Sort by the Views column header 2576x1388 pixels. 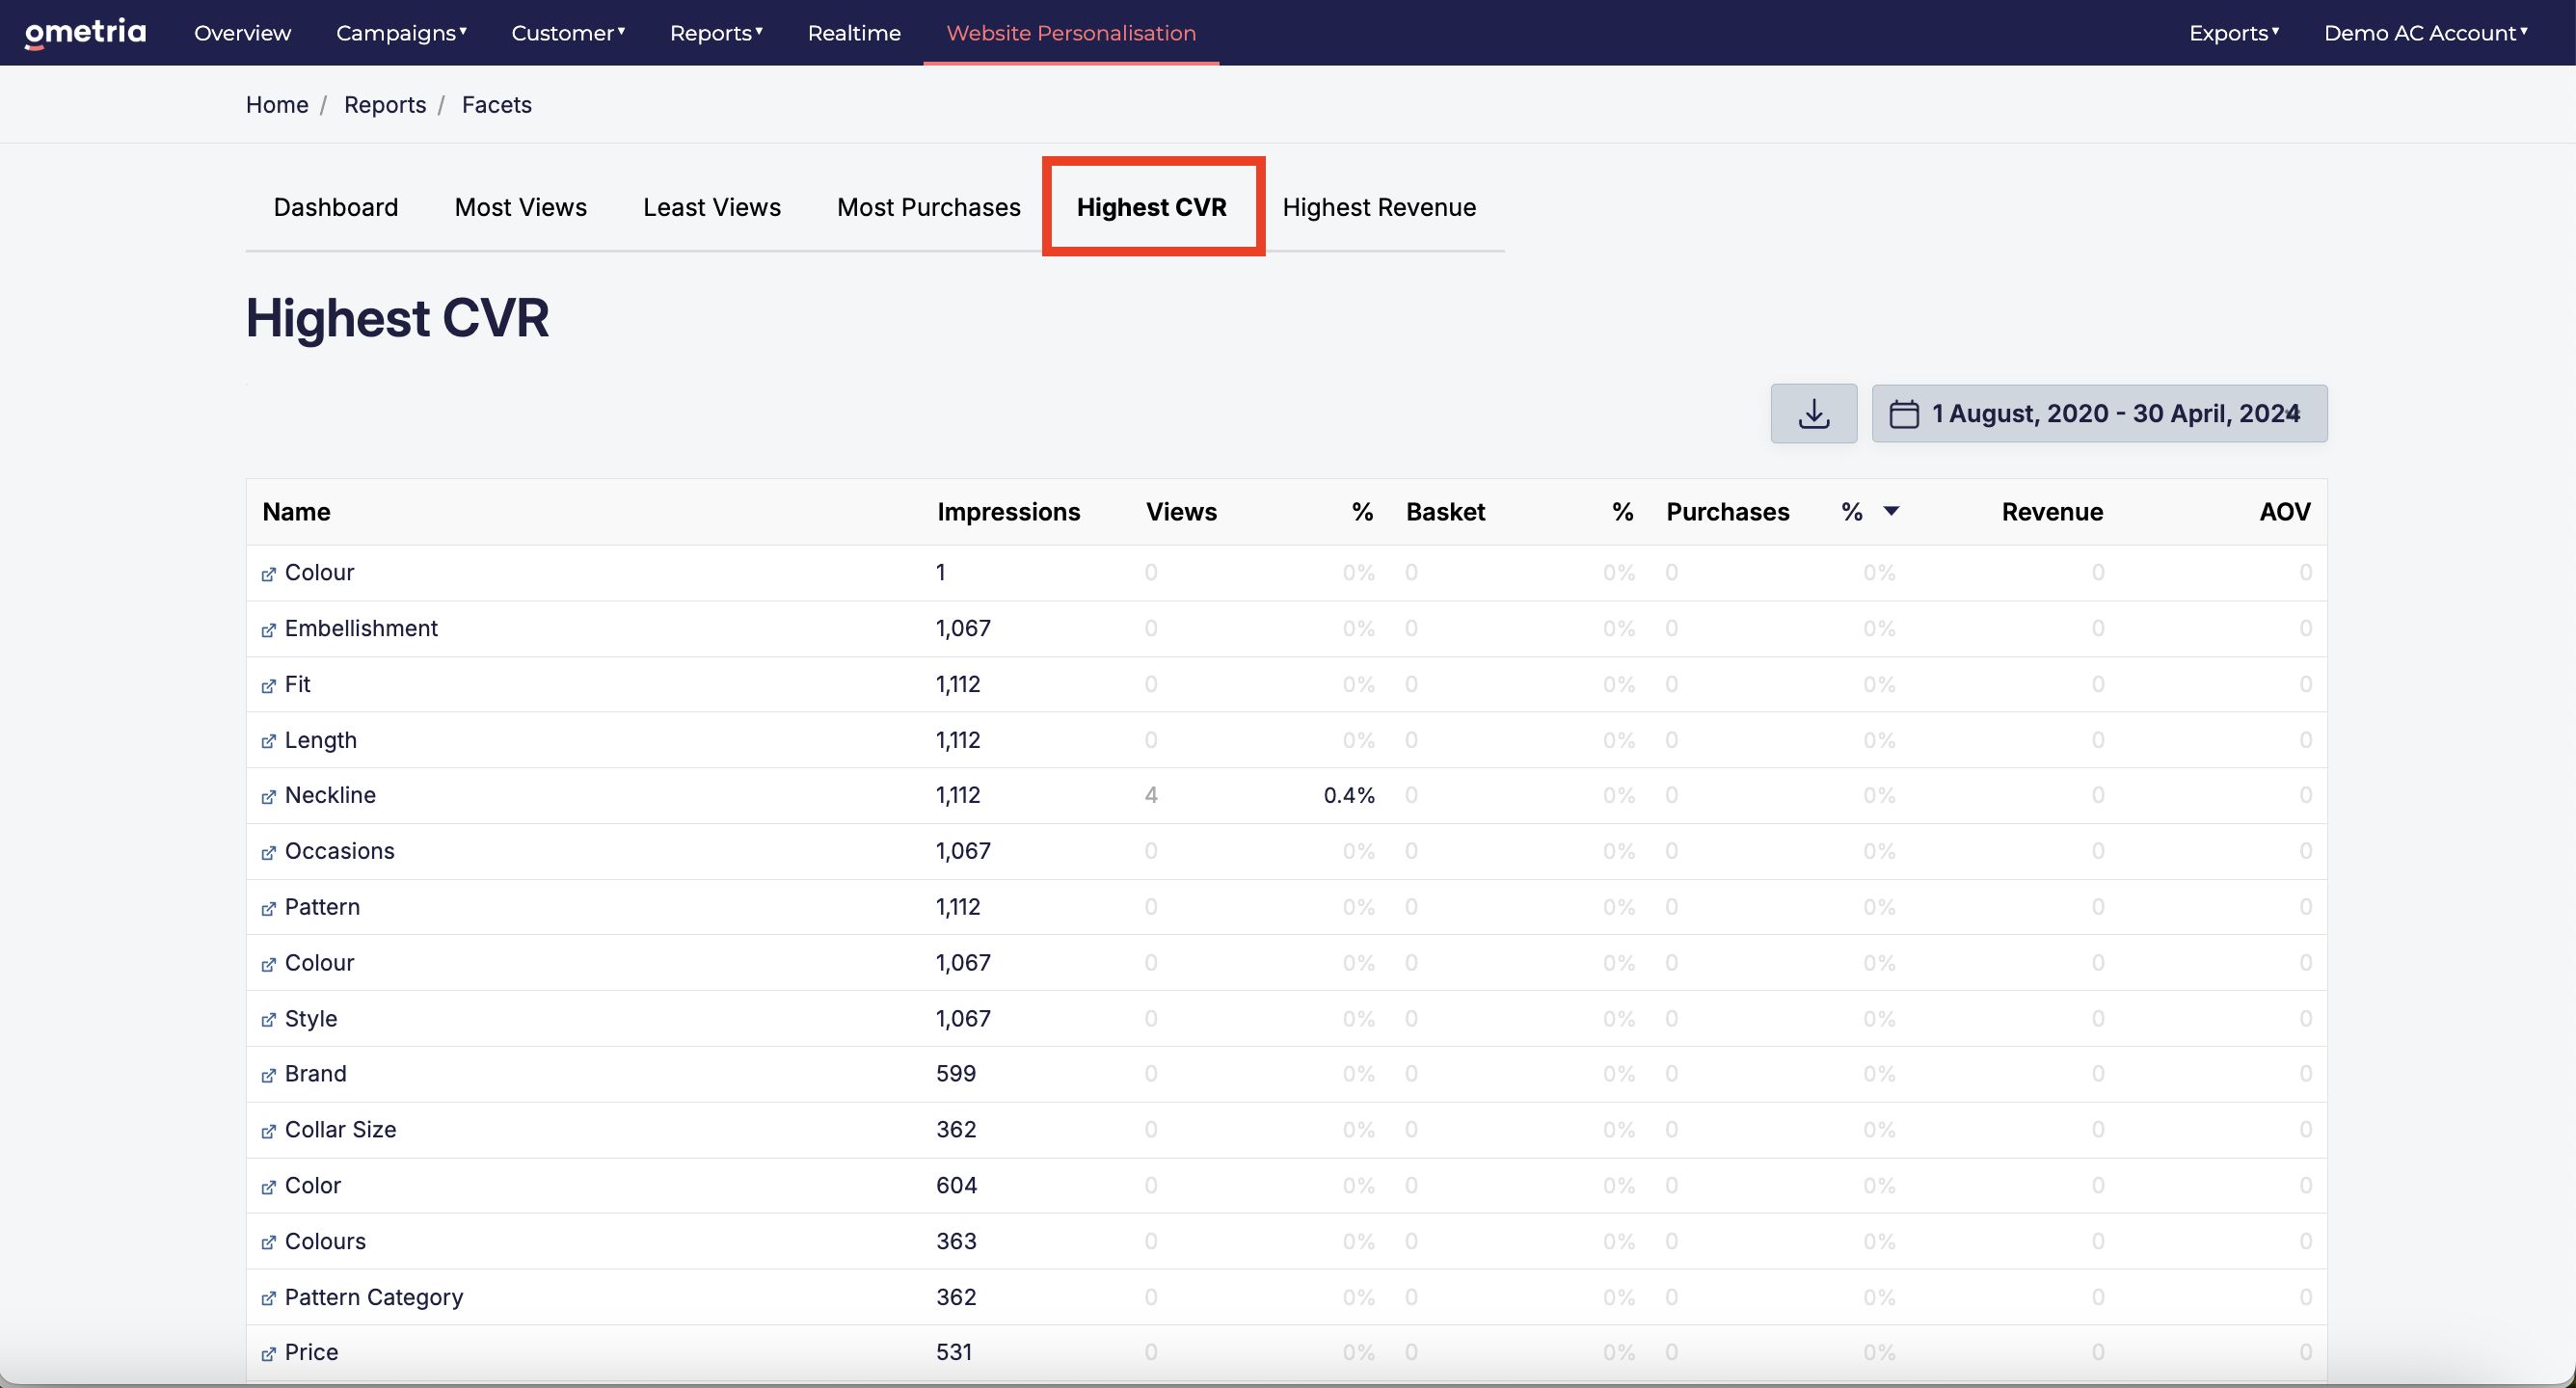tap(1181, 512)
